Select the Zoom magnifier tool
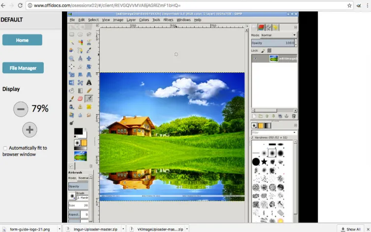The width and height of the screenshot is (371, 232). tap(72, 58)
